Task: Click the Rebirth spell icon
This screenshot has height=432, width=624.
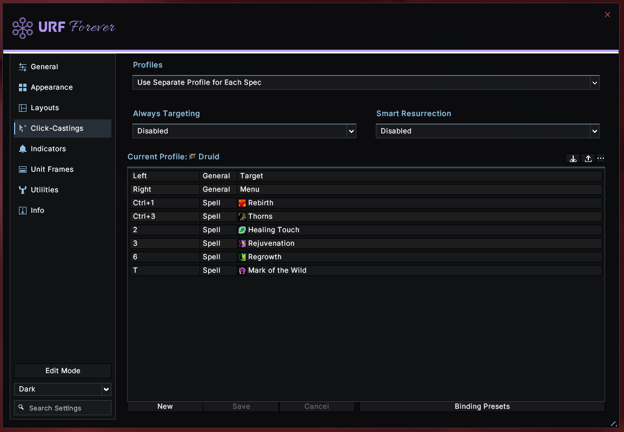Action: (x=242, y=203)
